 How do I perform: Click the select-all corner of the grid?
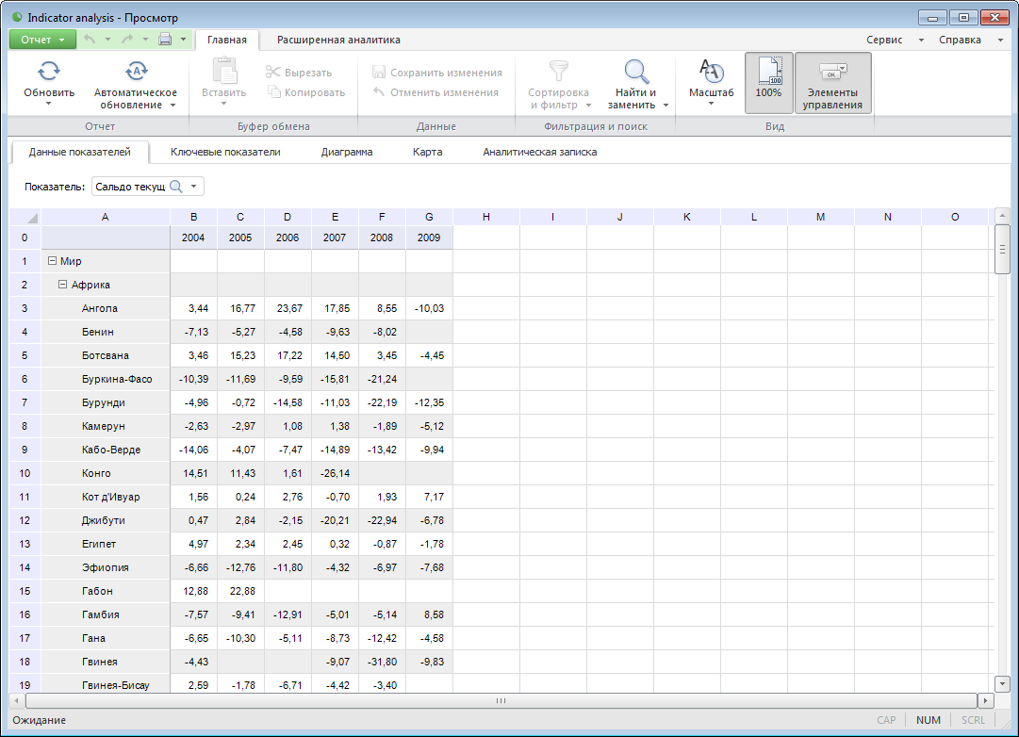[x=25, y=218]
